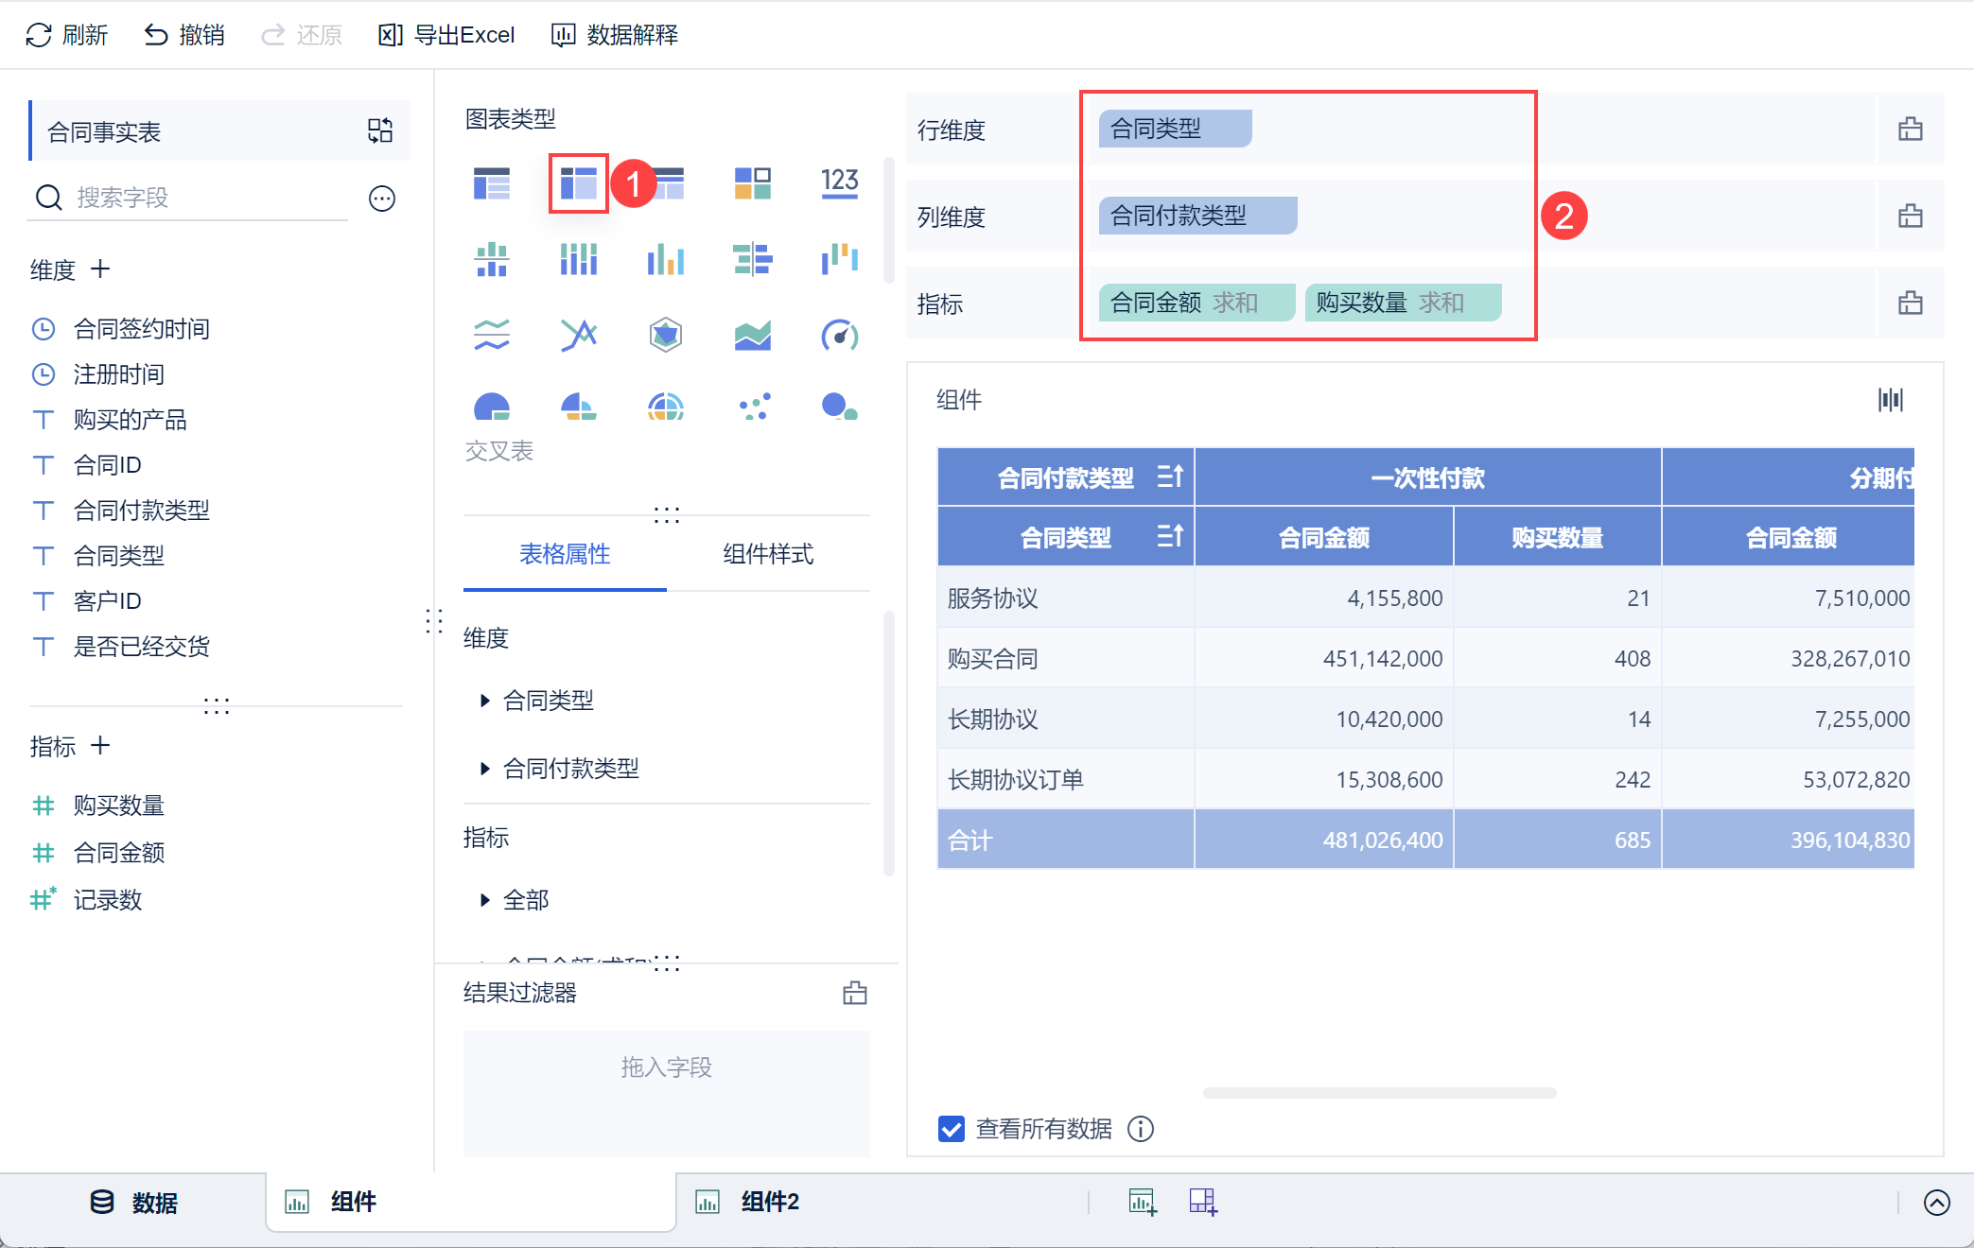
Task: Click the radar chart type icon
Action: (x=665, y=335)
